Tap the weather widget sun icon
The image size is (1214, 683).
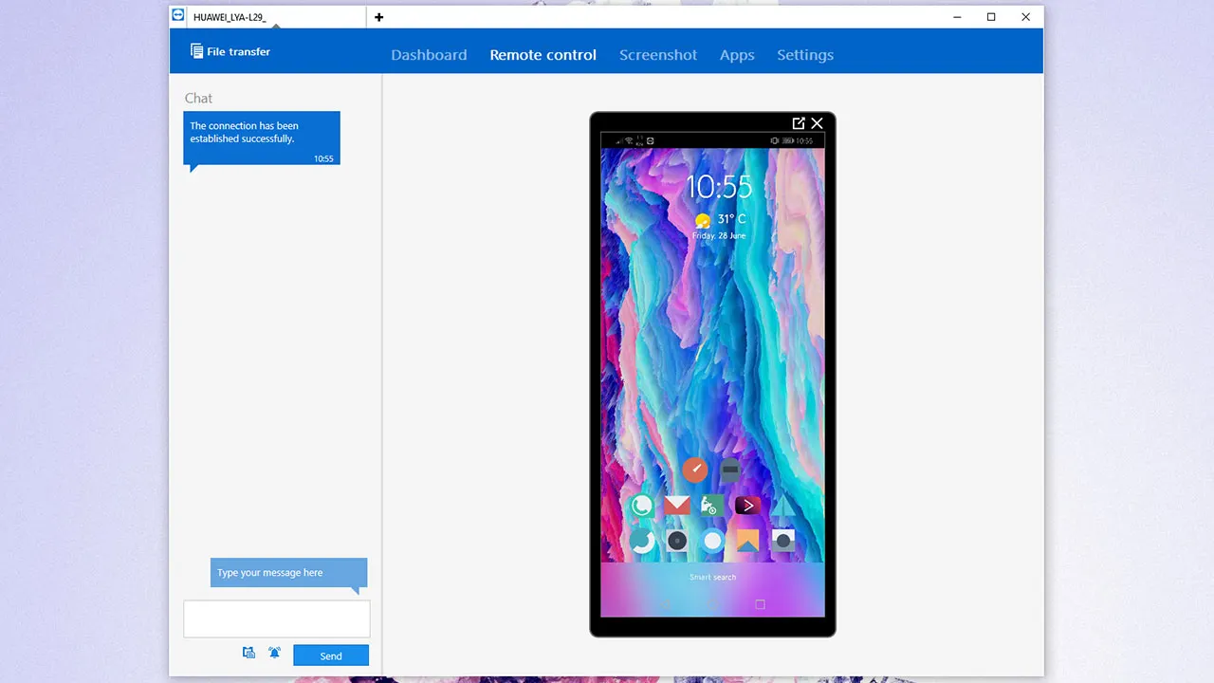click(703, 221)
